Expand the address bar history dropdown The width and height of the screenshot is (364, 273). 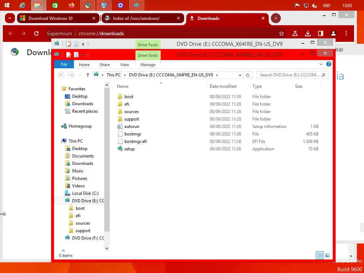click(240, 75)
